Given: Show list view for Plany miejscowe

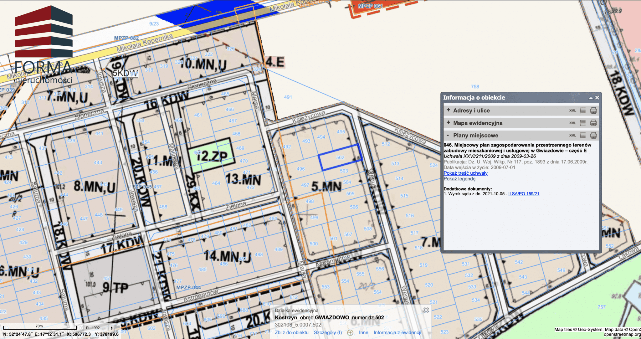Looking at the screenshot, I should click(x=582, y=136).
